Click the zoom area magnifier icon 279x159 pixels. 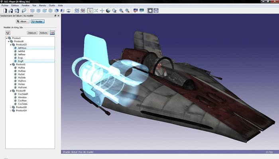click(x=114, y=11)
